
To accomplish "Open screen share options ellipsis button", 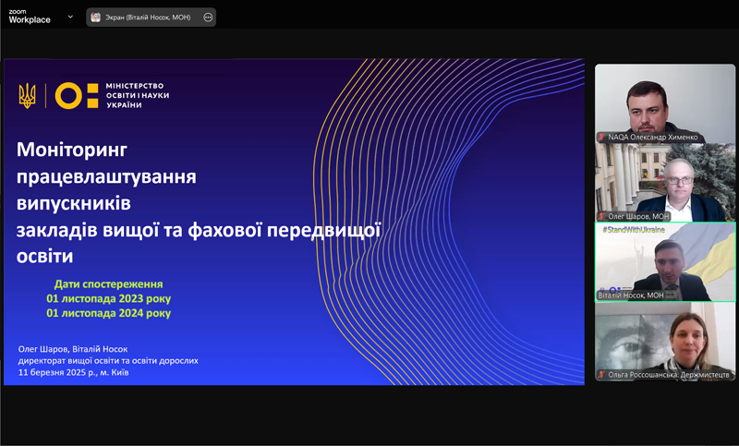I will pyautogui.click(x=208, y=18).
